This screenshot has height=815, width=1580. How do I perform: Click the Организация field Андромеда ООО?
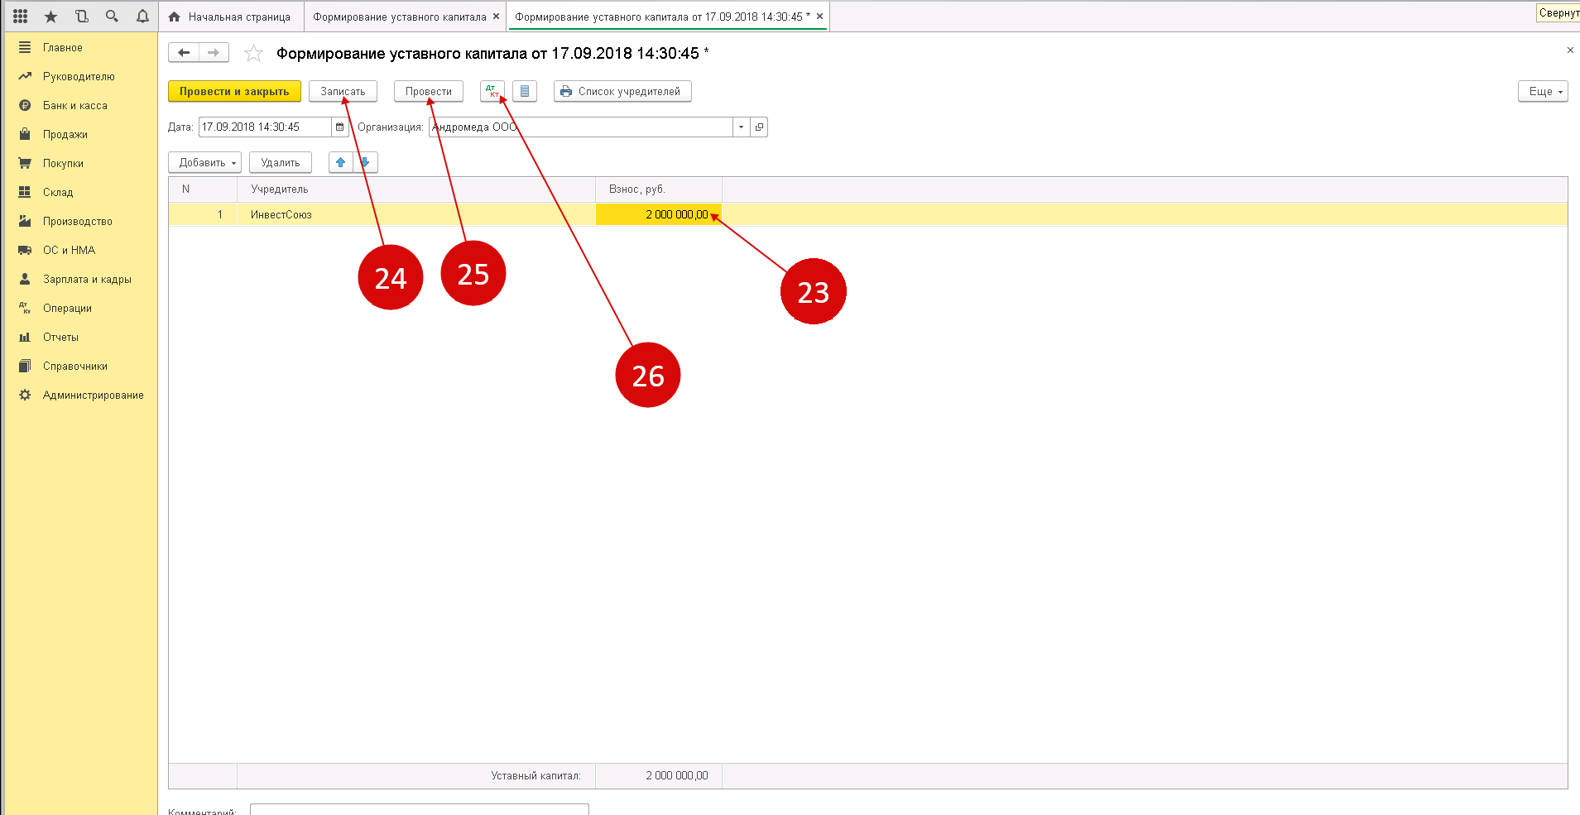(x=580, y=127)
